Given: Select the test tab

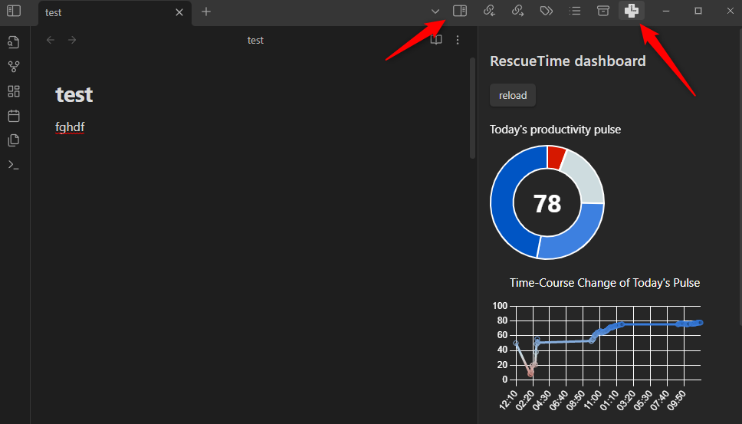Looking at the screenshot, I should point(115,13).
